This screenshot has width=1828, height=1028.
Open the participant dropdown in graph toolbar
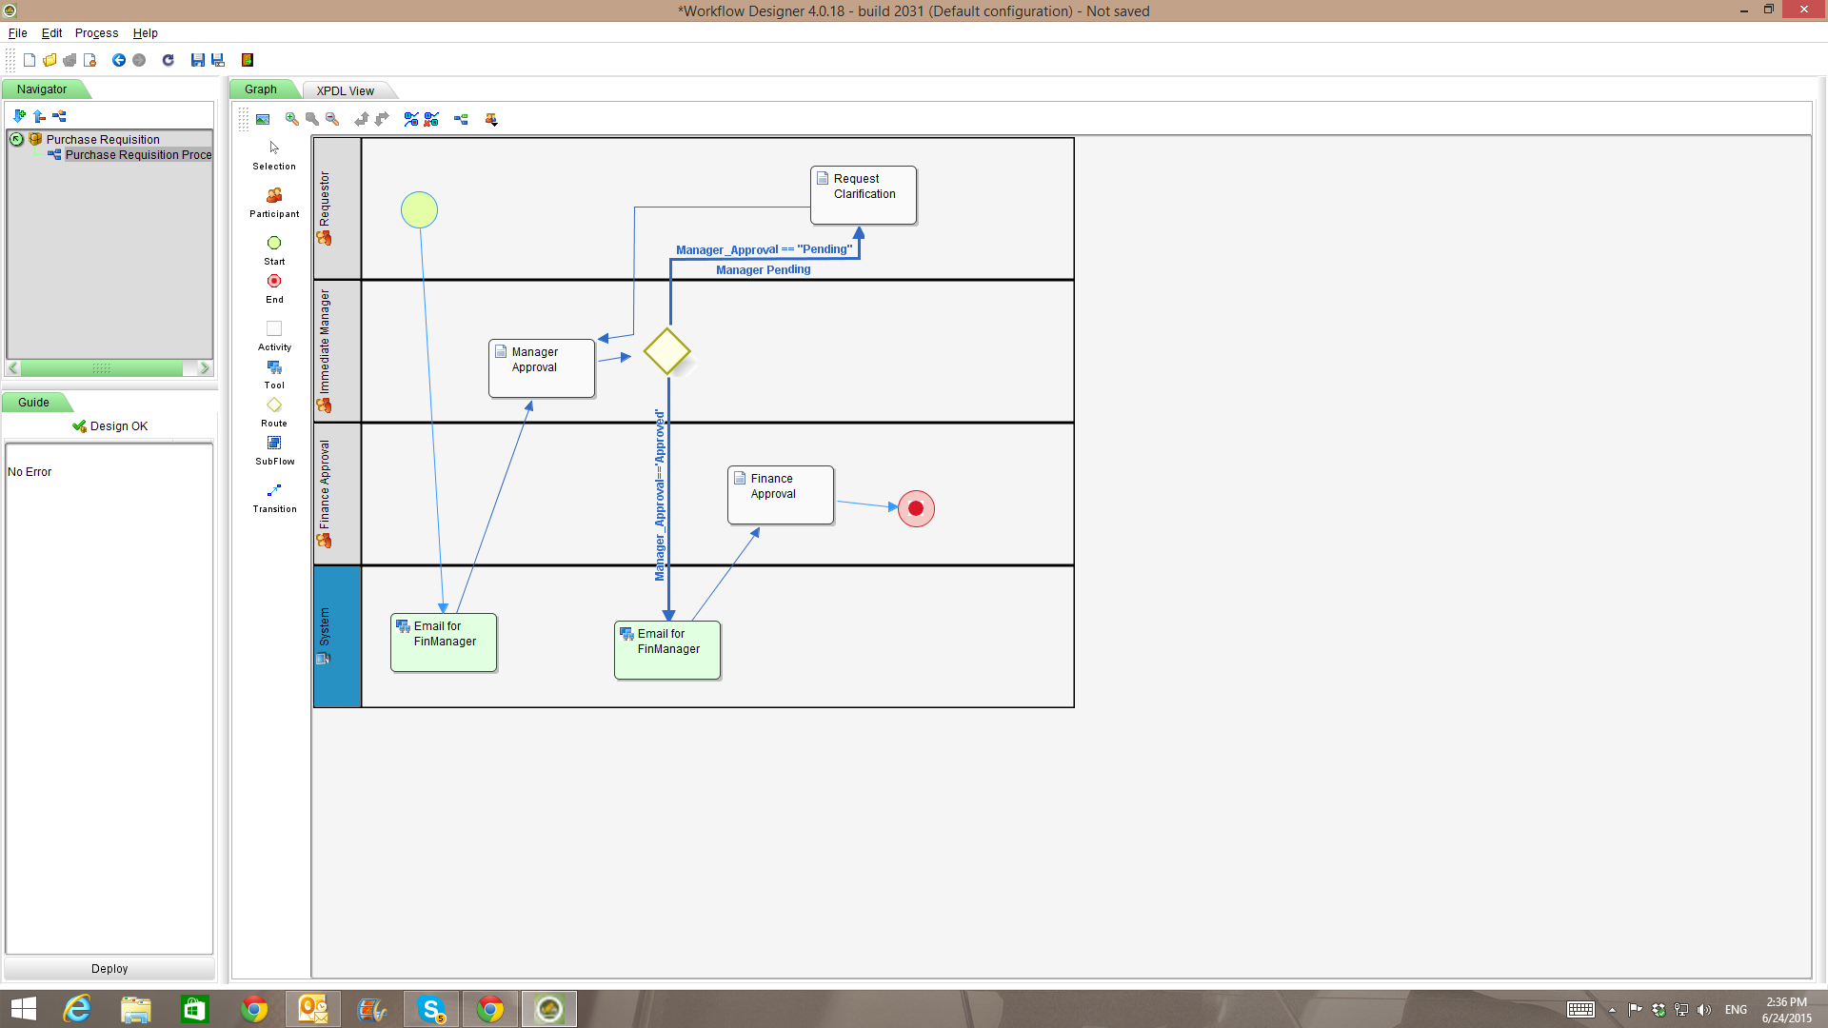pyautogui.click(x=491, y=119)
